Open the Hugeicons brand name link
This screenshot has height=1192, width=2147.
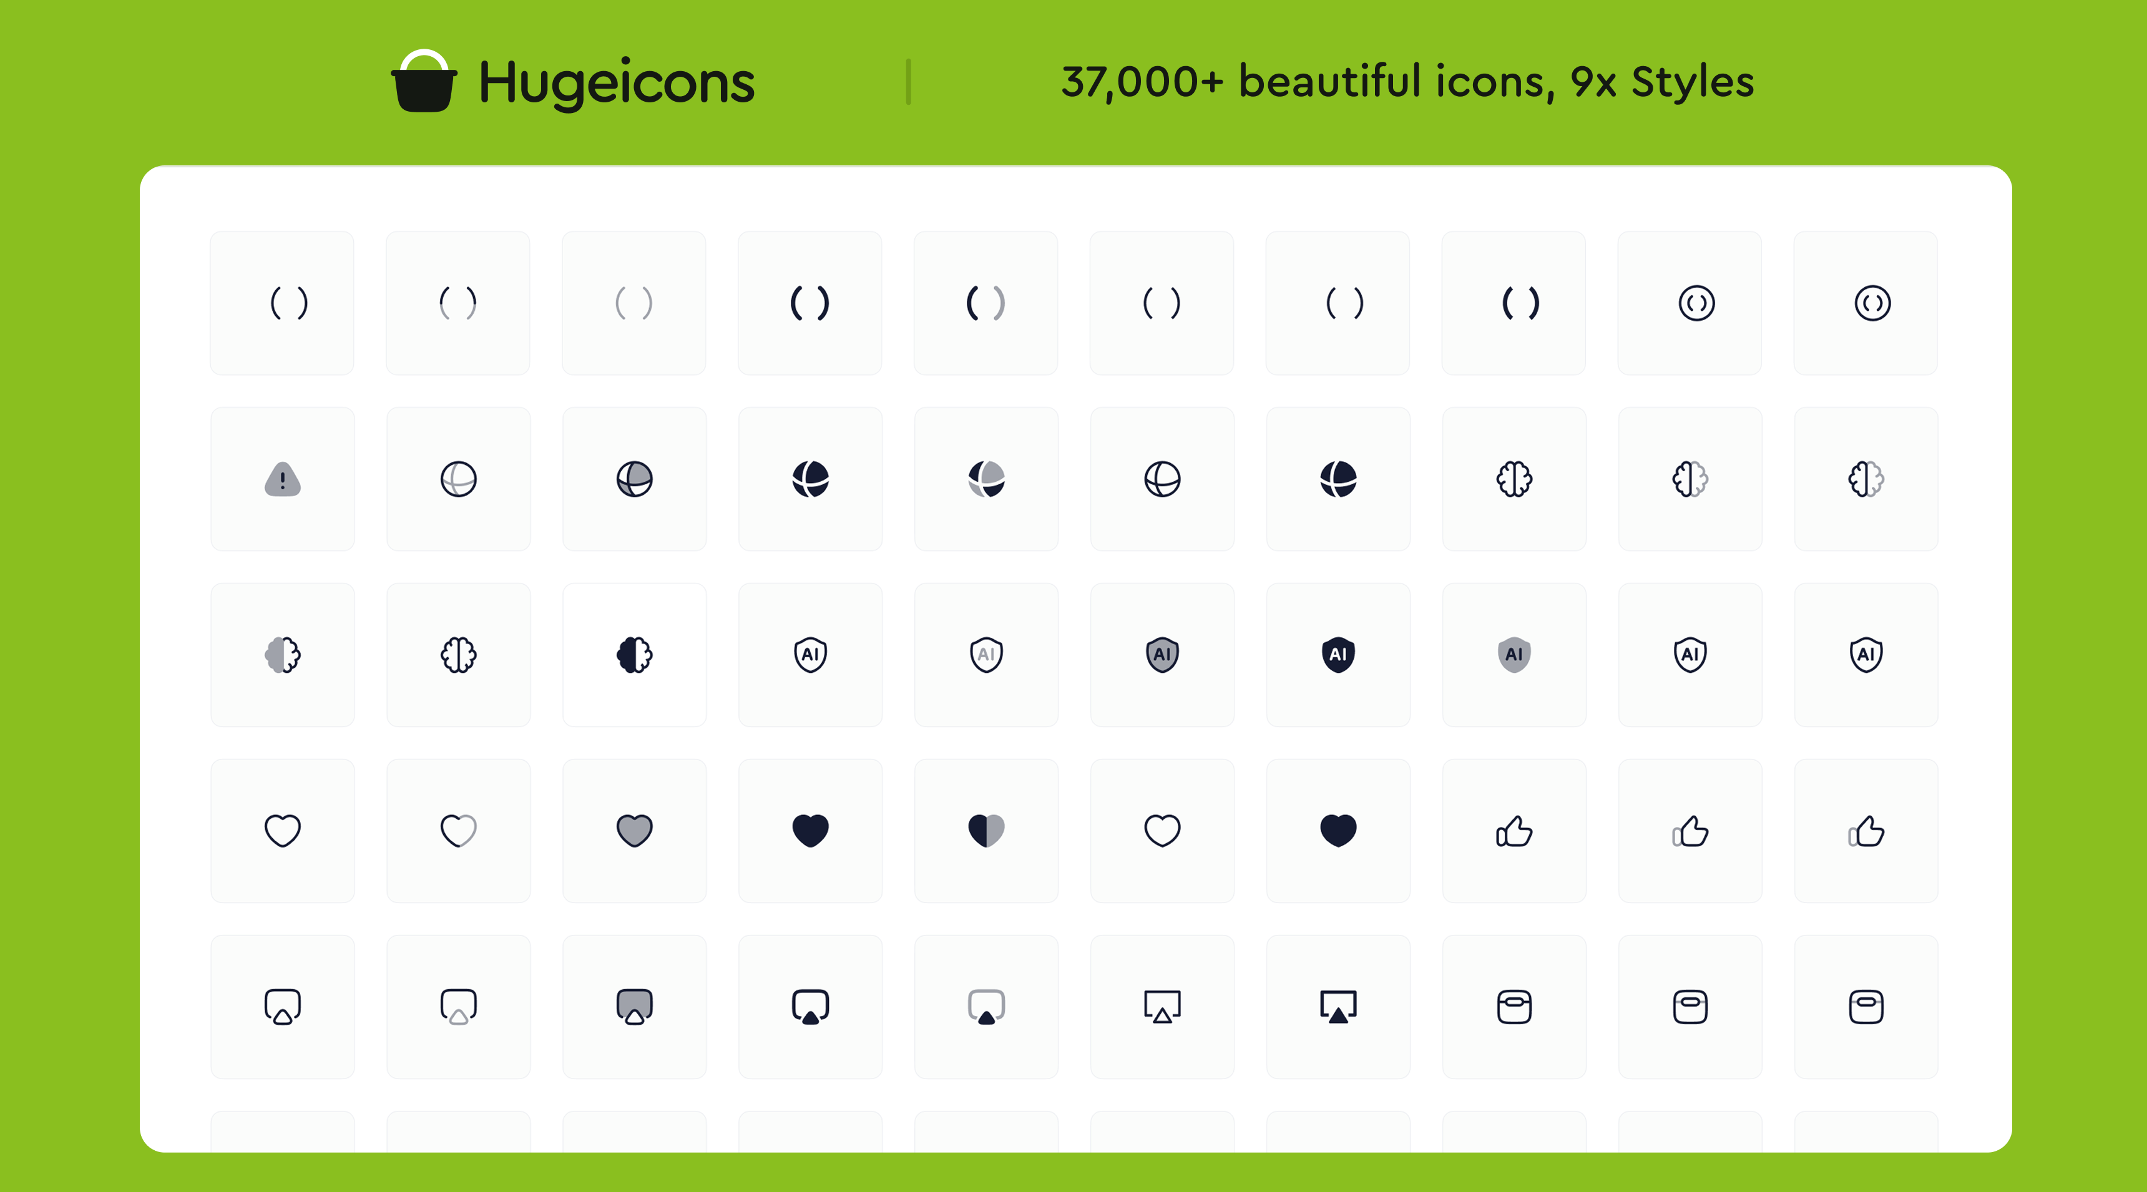click(x=617, y=82)
